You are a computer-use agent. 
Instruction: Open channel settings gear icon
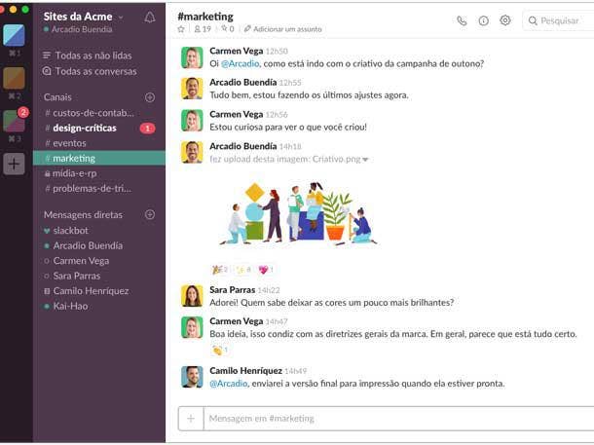(504, 20)
